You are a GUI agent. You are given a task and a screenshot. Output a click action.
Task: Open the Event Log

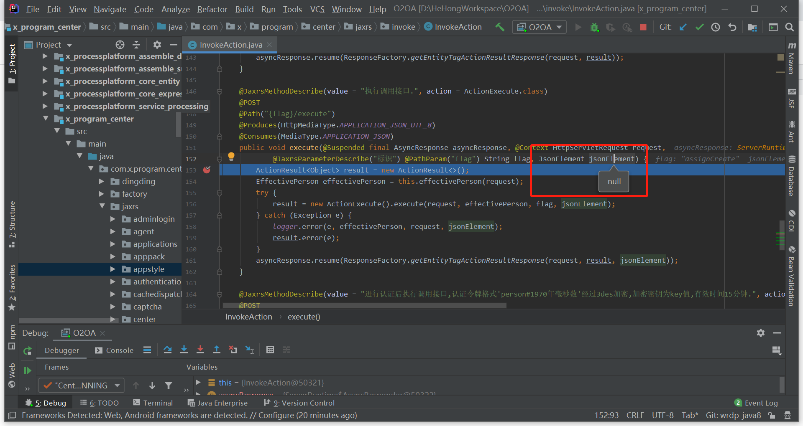[756, 403]
